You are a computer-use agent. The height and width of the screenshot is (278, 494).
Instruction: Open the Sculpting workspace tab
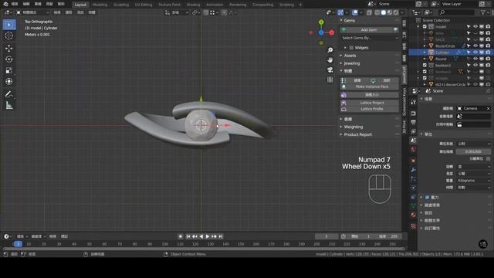tap(121, 5)
